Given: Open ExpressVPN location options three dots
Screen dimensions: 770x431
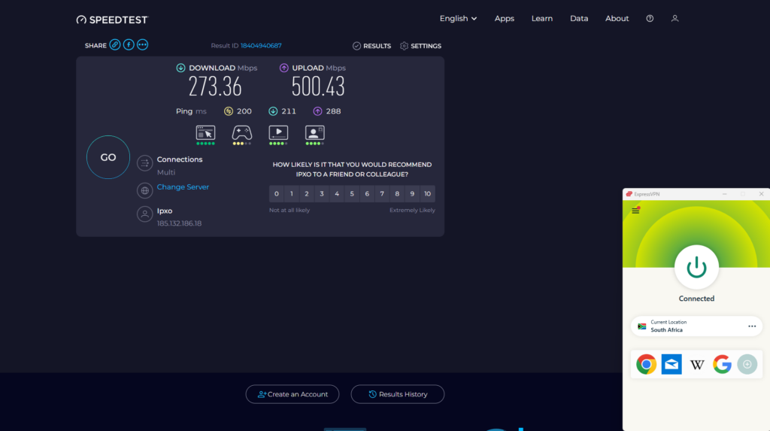Looking at the screenshot, I should 752,326.
